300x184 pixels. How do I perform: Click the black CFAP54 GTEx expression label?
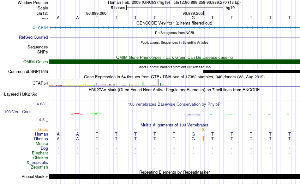pos(40,83)
